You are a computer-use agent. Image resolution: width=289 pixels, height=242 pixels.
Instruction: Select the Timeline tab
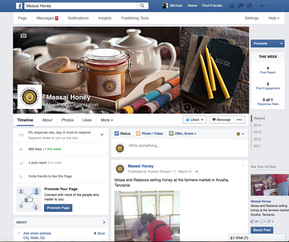click(x=25, y=120)
